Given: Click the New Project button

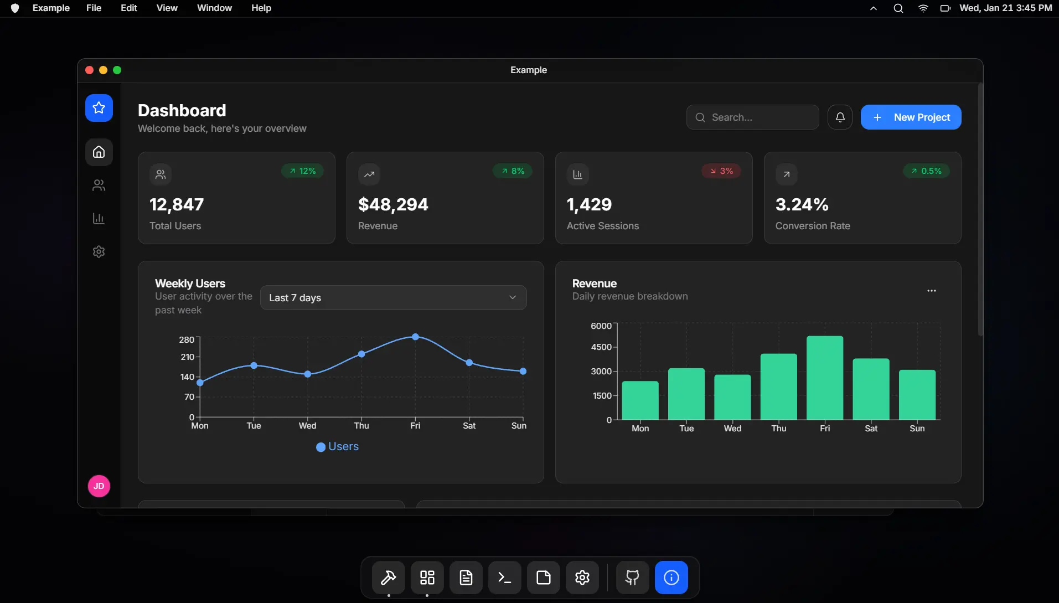Looking at the screenshot, I should 910,117.
